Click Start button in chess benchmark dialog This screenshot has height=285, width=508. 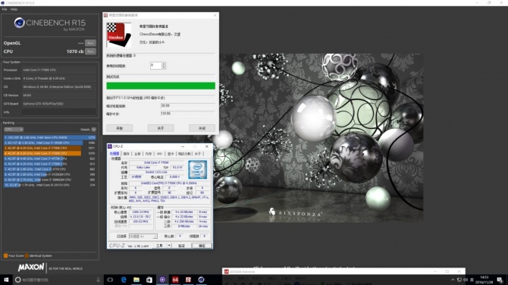pyautogui.click(x=119, y=128)
